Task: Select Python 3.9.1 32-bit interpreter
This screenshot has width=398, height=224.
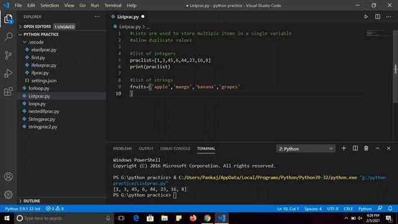Action: click(22, 209)
